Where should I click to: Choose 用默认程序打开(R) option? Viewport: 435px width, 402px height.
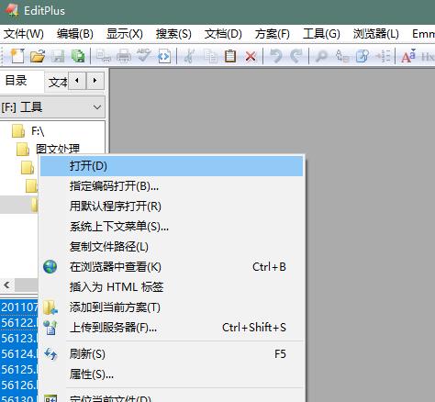(x=172, y=207)
